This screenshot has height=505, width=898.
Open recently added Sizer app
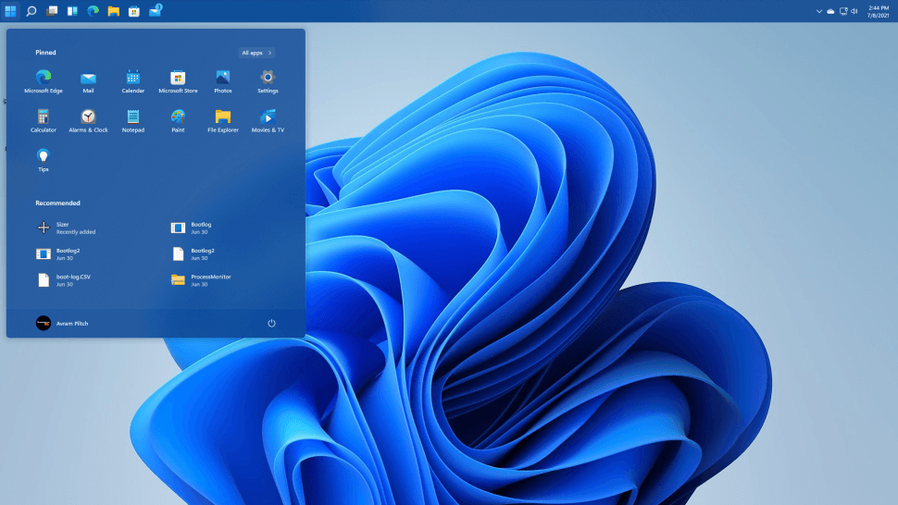click(65, 228)
